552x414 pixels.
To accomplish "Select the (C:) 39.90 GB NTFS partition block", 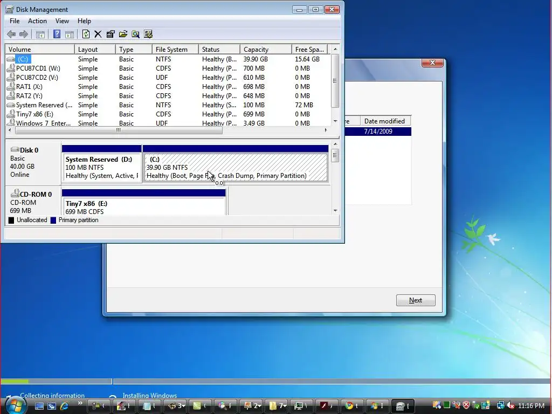I will [x=236, y=164].
